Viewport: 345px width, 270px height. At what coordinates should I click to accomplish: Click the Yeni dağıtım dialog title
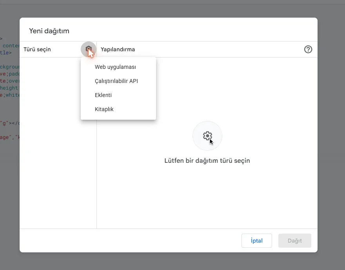pos(49,31)
